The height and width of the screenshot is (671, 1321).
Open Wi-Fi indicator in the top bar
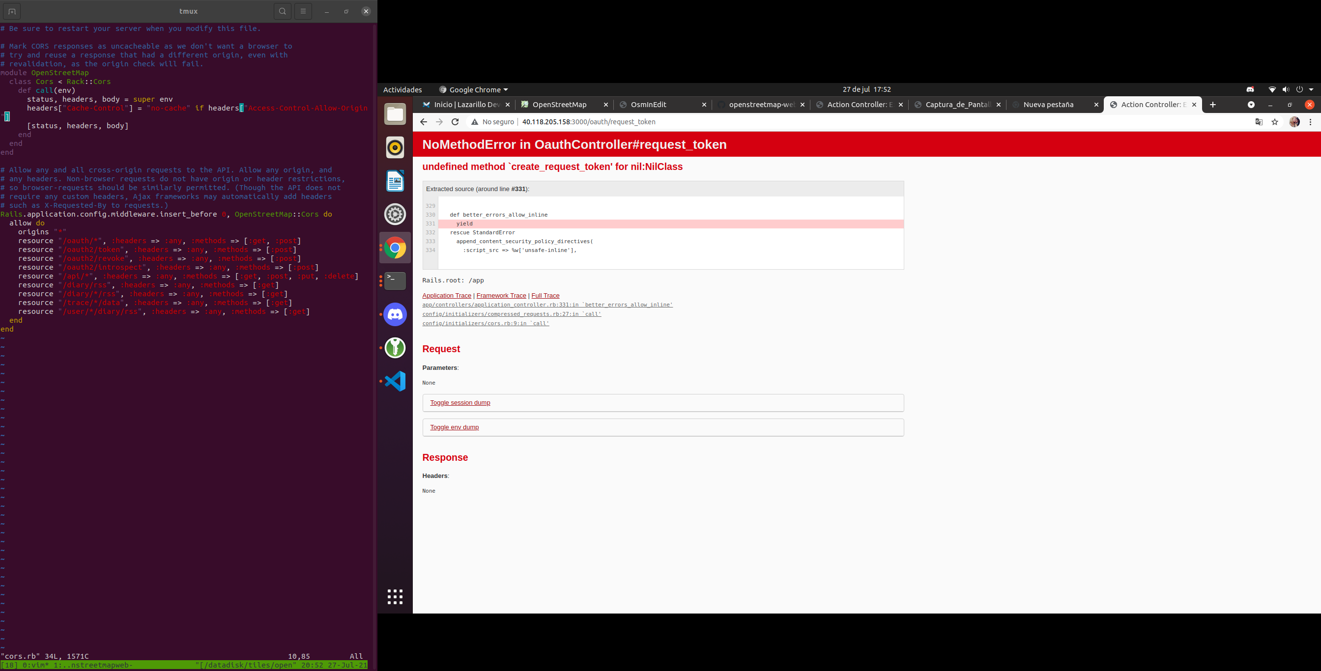[x=1272, y=90]
